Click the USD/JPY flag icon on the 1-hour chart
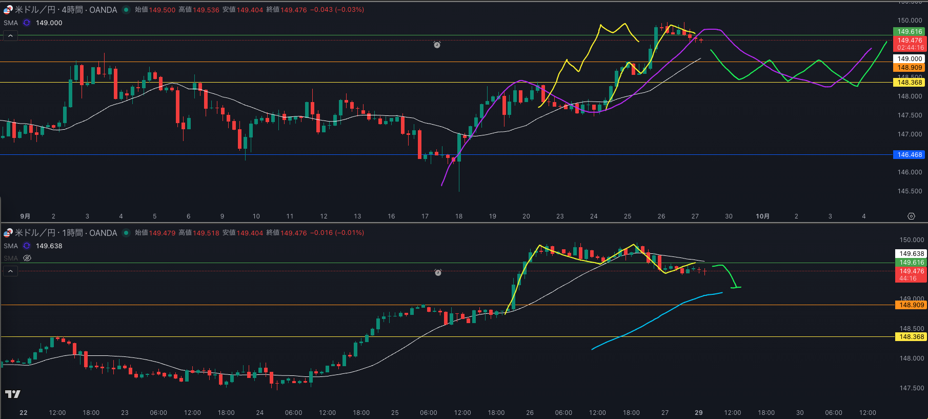The height and width of the screenshot is (419, 928). click(x=8, y=233)
